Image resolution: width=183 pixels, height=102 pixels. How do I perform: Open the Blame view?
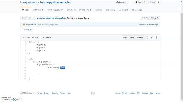(132, 37)
